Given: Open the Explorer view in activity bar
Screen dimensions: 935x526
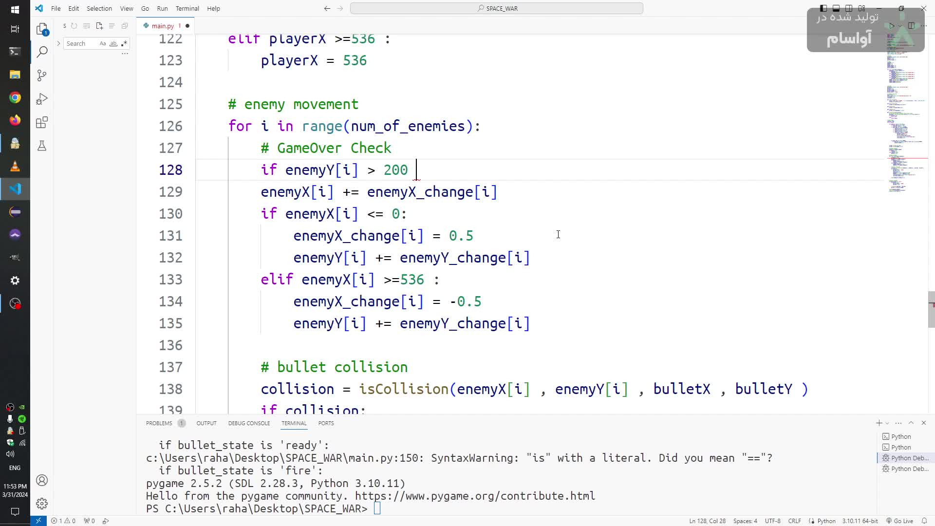Looking at the screenshot, I should [42, 29].
